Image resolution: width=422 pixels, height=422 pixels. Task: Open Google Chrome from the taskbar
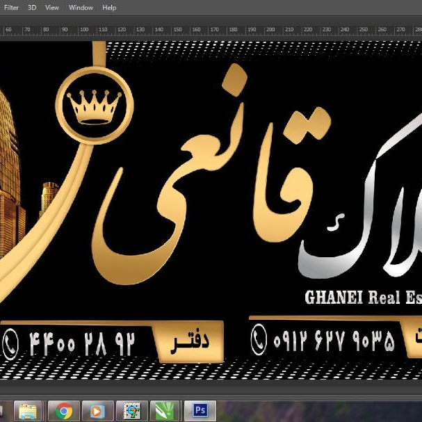click(x=64, y=411)
